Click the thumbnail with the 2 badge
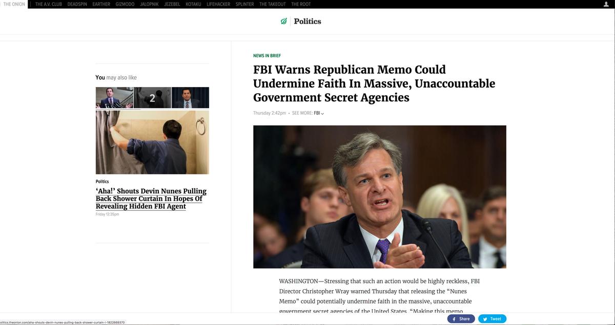Screen dimensions: 615x325 point(152,97)
